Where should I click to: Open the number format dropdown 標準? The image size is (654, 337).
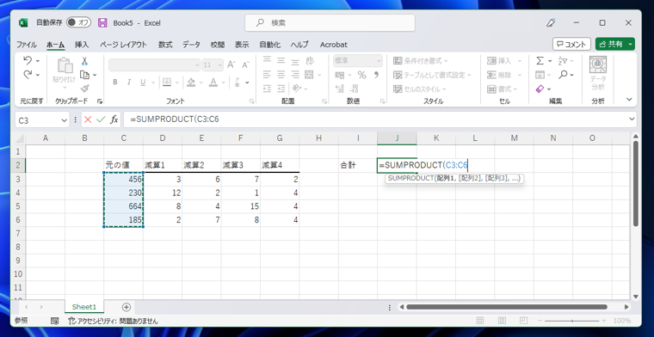379,61
